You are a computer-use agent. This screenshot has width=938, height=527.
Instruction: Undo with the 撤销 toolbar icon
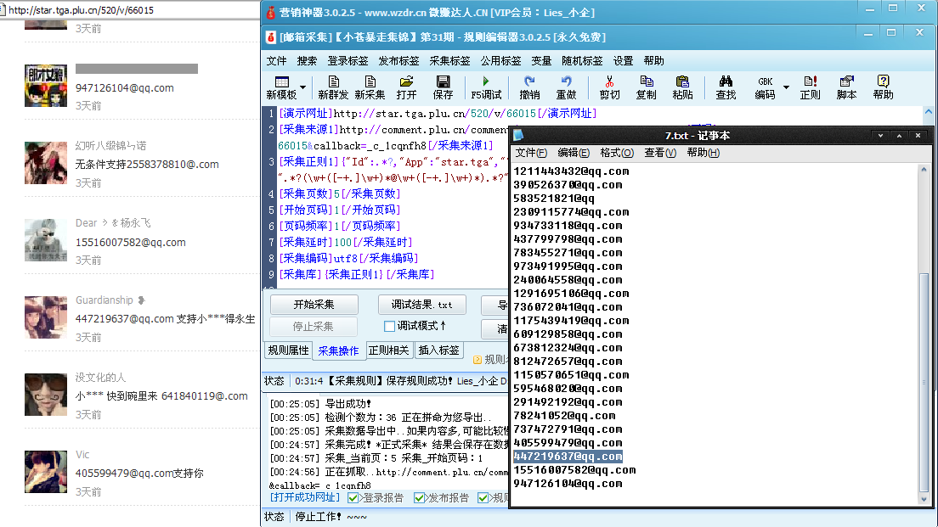pyautogui.click(x=531, y=87)
